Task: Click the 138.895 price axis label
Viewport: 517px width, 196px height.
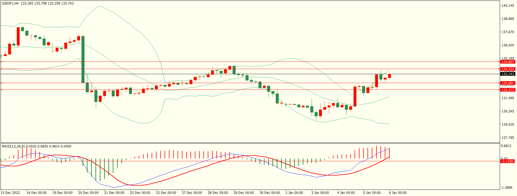Action: pyautogui.click(x=508, y=19)
